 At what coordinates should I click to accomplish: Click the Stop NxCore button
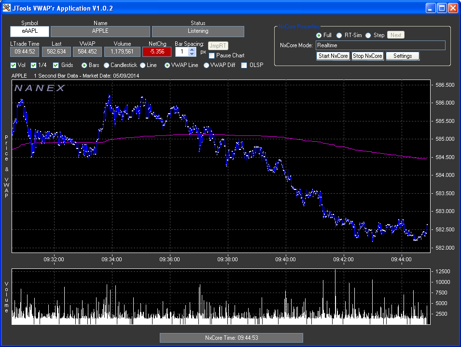[367, 56]
